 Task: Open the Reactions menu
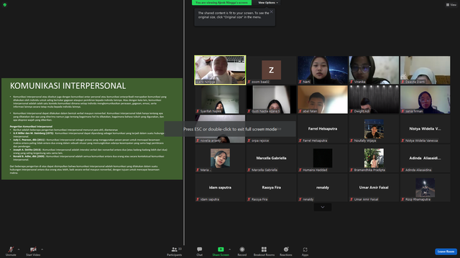(x=286, y=252)
